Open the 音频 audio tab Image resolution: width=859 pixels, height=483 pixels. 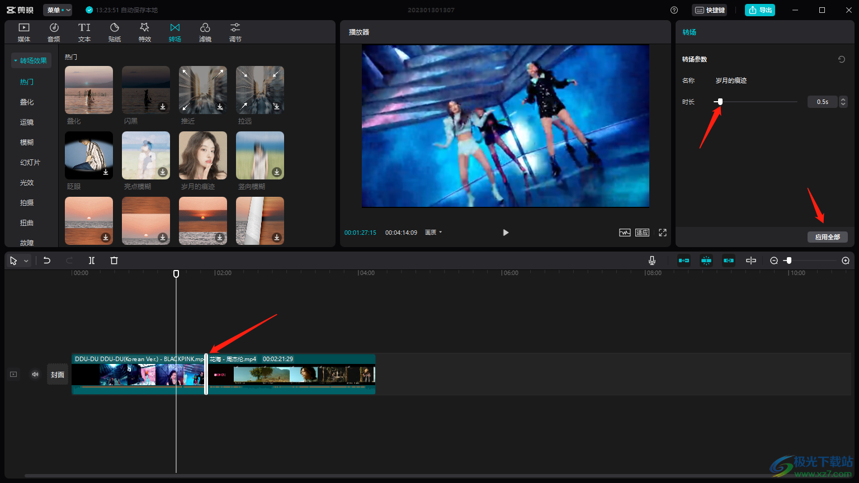[x=54, y=32]
